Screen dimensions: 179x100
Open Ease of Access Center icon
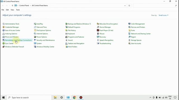tap(4, 30)
